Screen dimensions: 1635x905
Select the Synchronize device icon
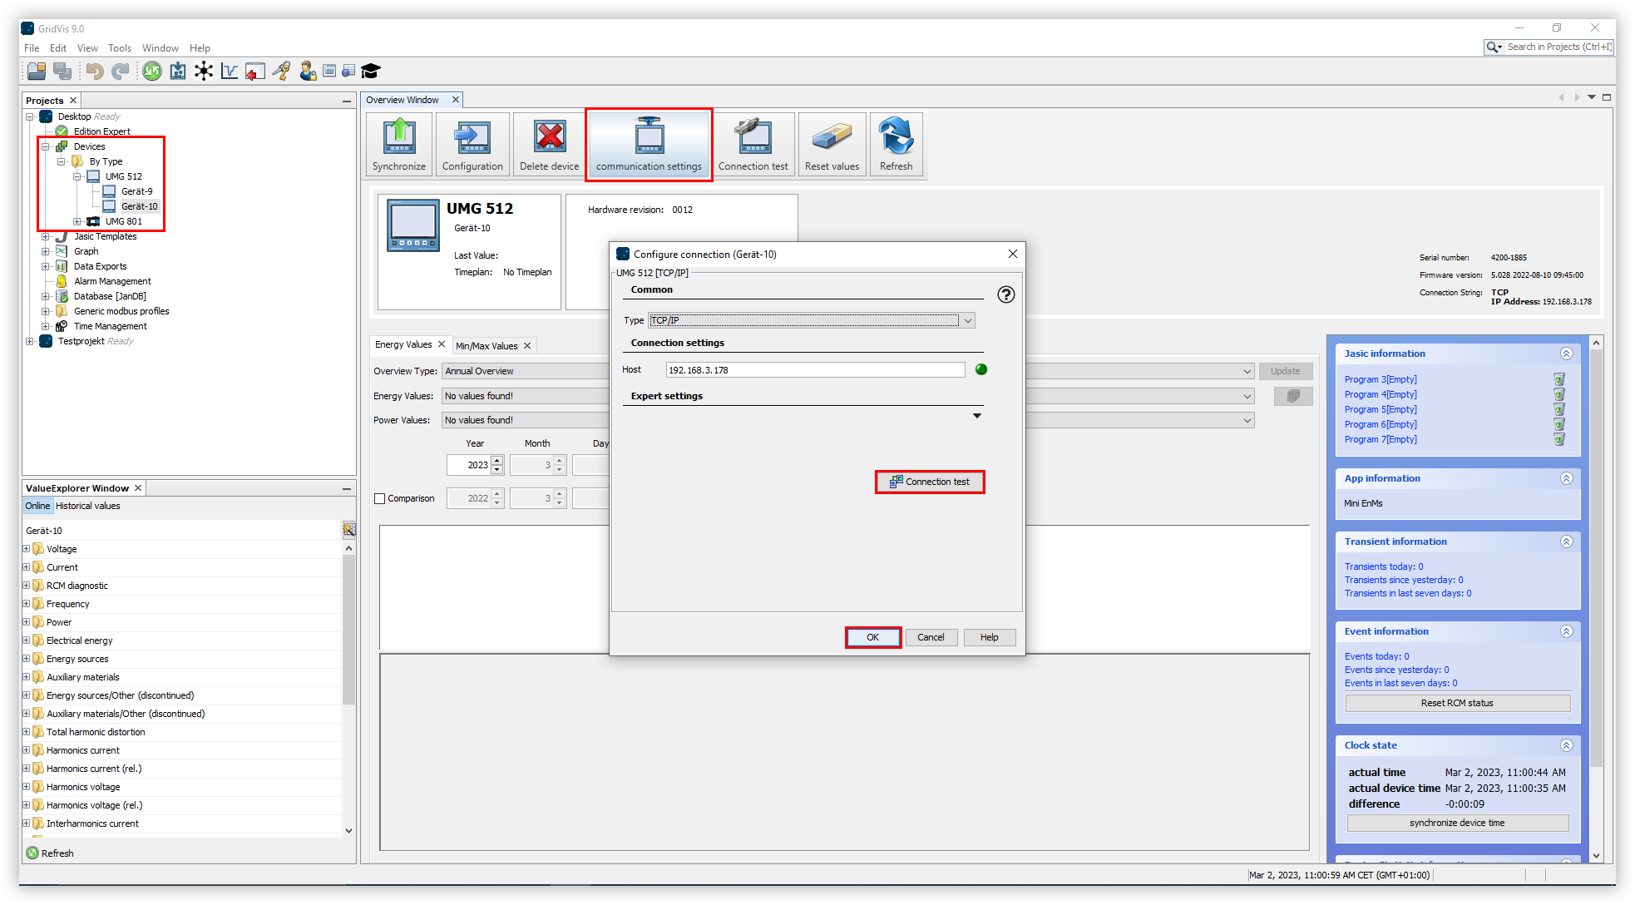(398, 143)
